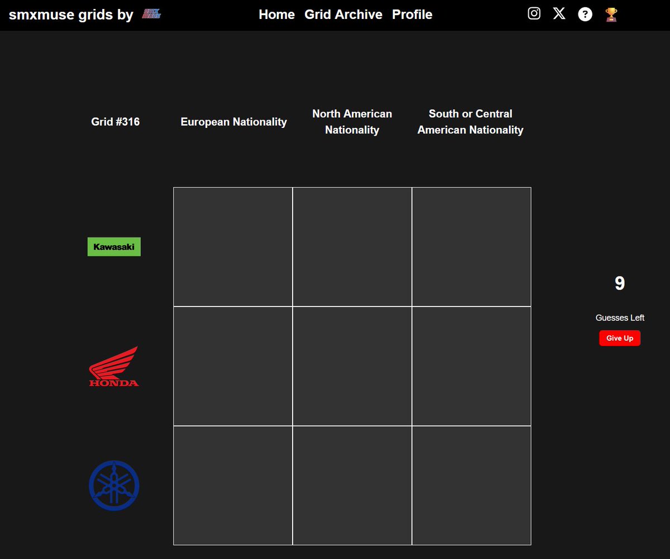Click the Give Up button
The image size is (670, 559).
click(620, 338)
